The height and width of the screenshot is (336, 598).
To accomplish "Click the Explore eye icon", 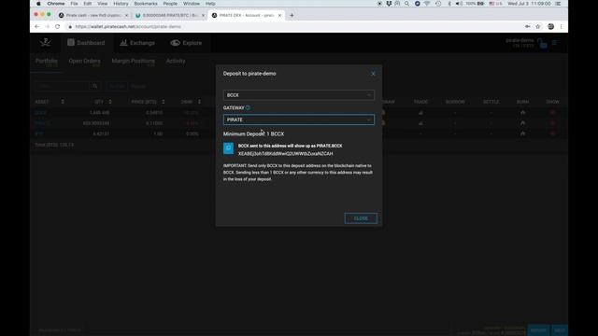I will tap(175, 43).
